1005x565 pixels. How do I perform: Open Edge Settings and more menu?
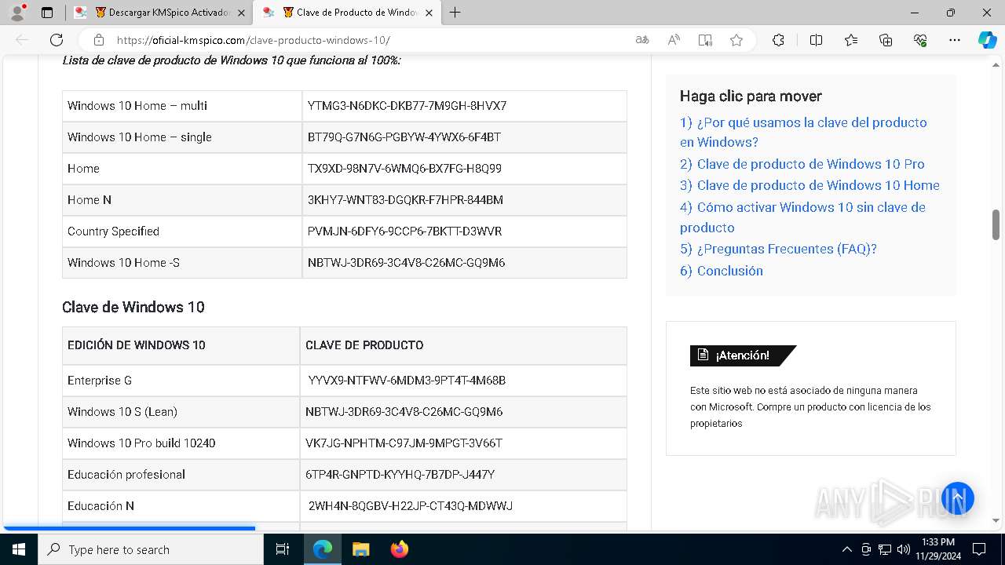click(955, 40)
